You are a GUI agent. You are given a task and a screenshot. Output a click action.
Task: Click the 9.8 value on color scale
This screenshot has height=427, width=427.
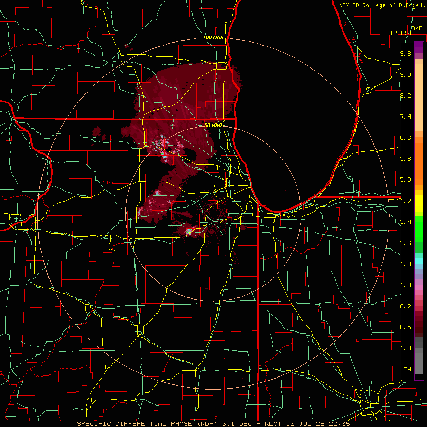click(406, 54)
